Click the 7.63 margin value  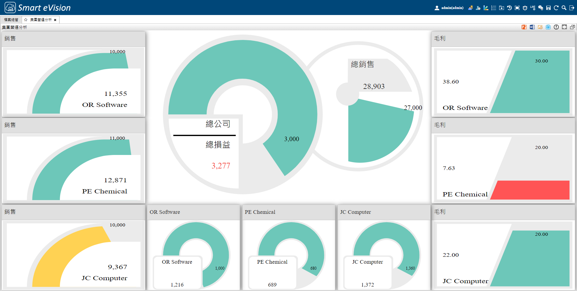[x=449, y=168]
